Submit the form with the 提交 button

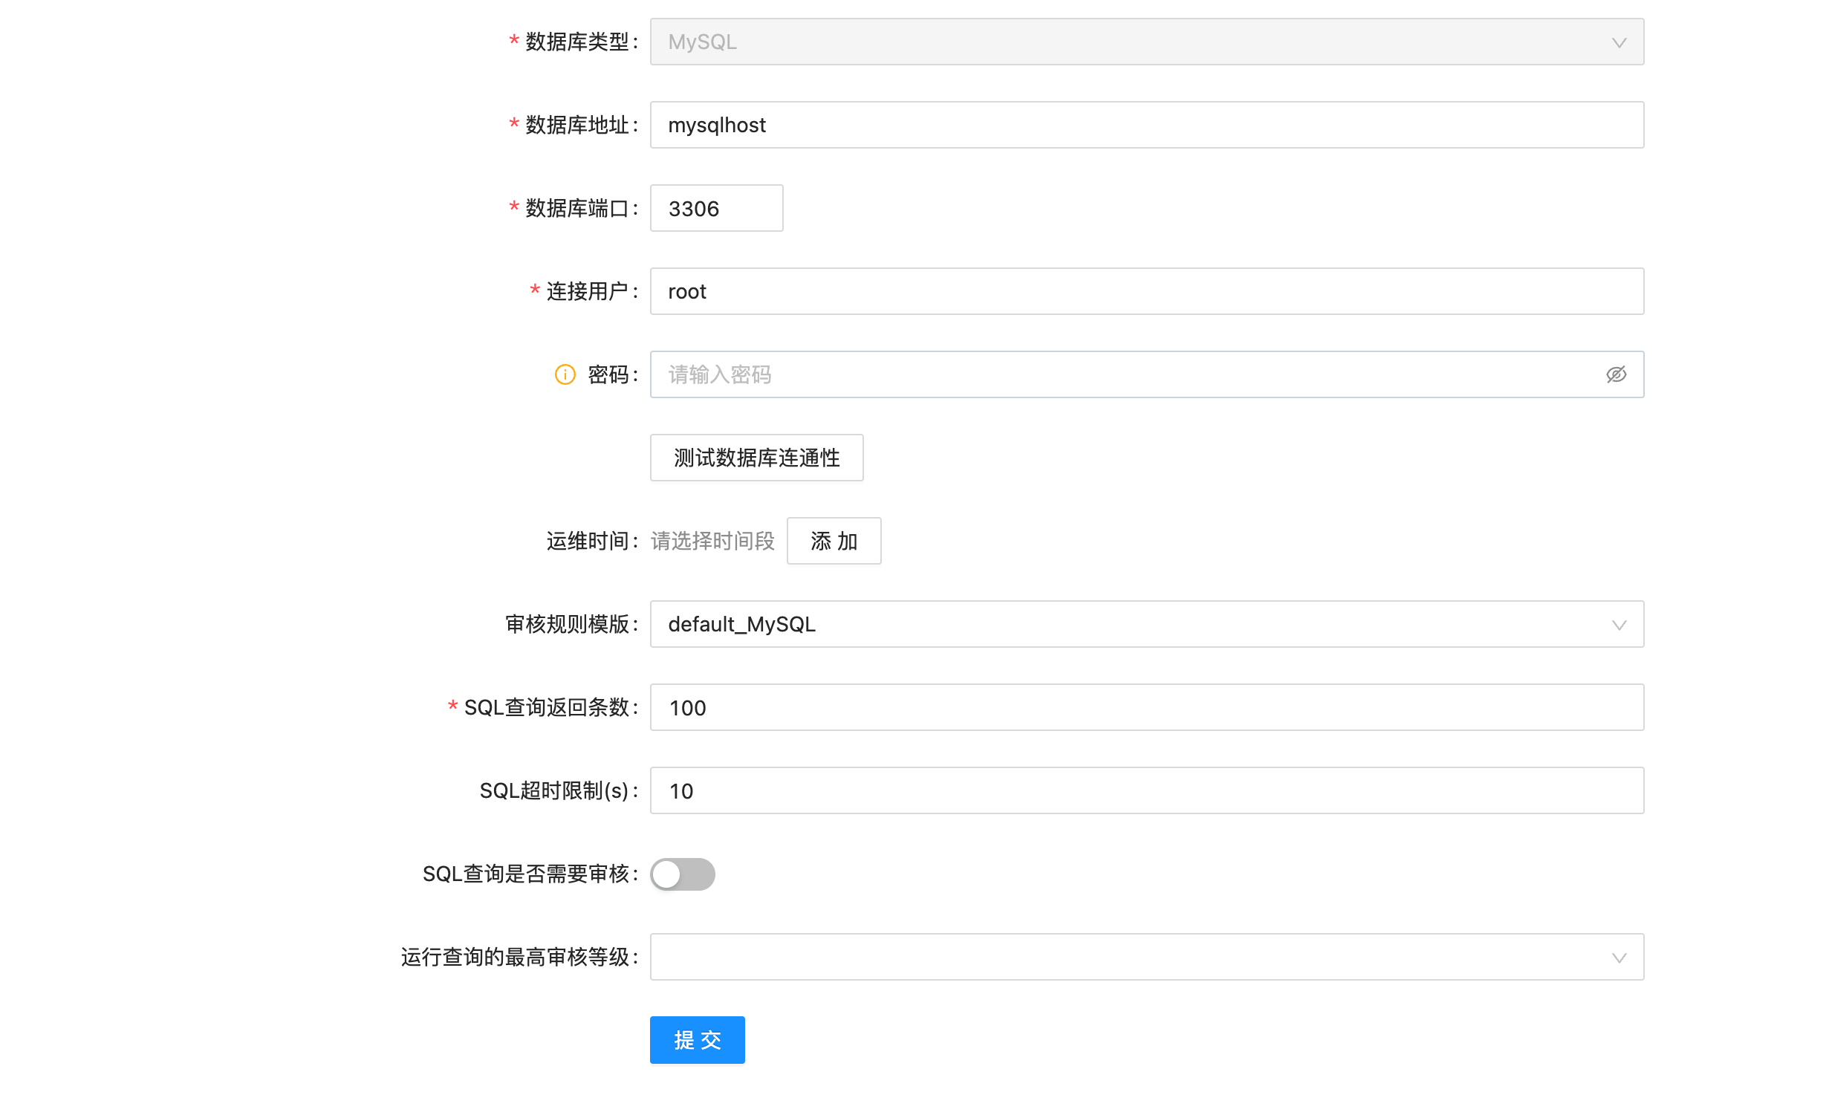(696, 1039)
